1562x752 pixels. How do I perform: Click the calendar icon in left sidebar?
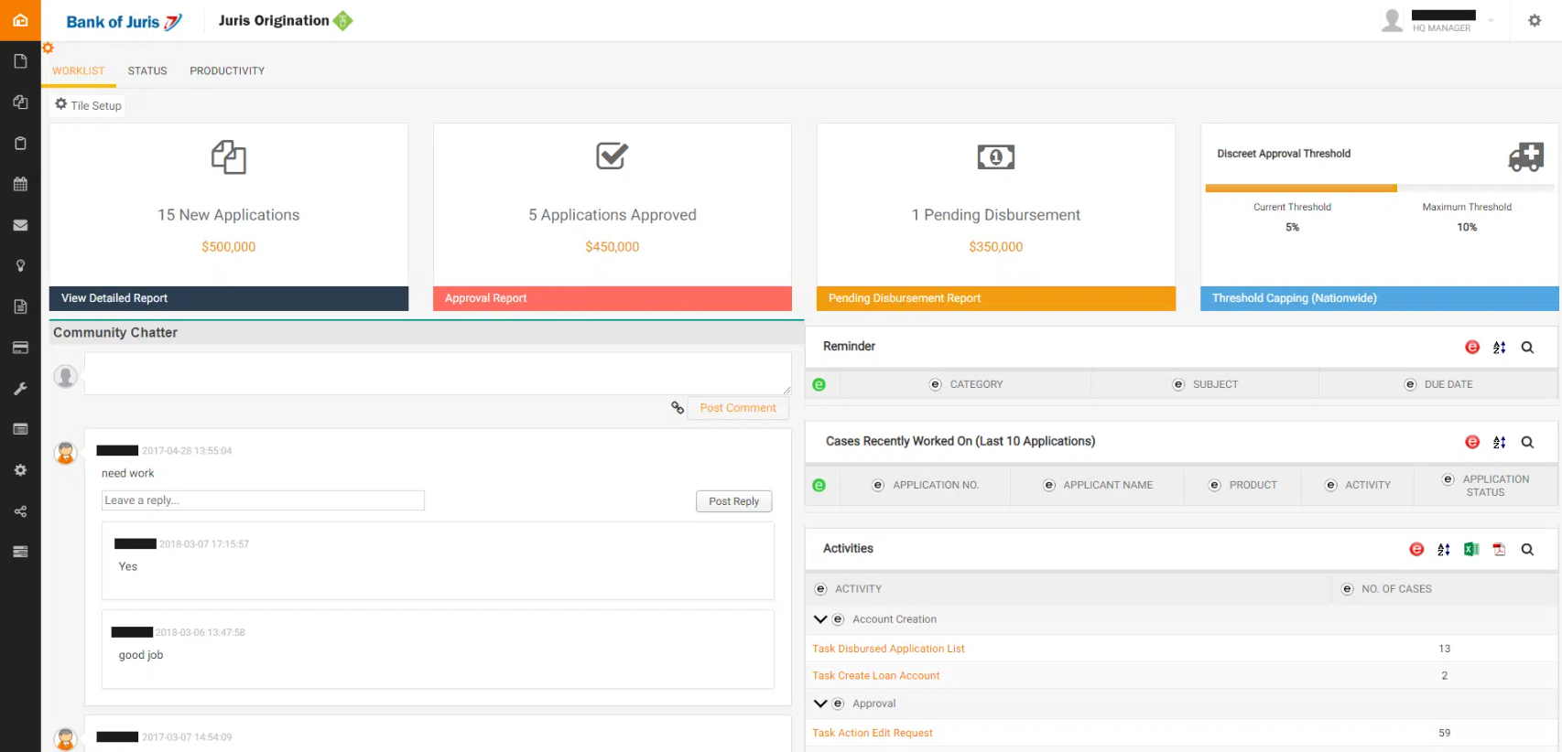point(20,184)
